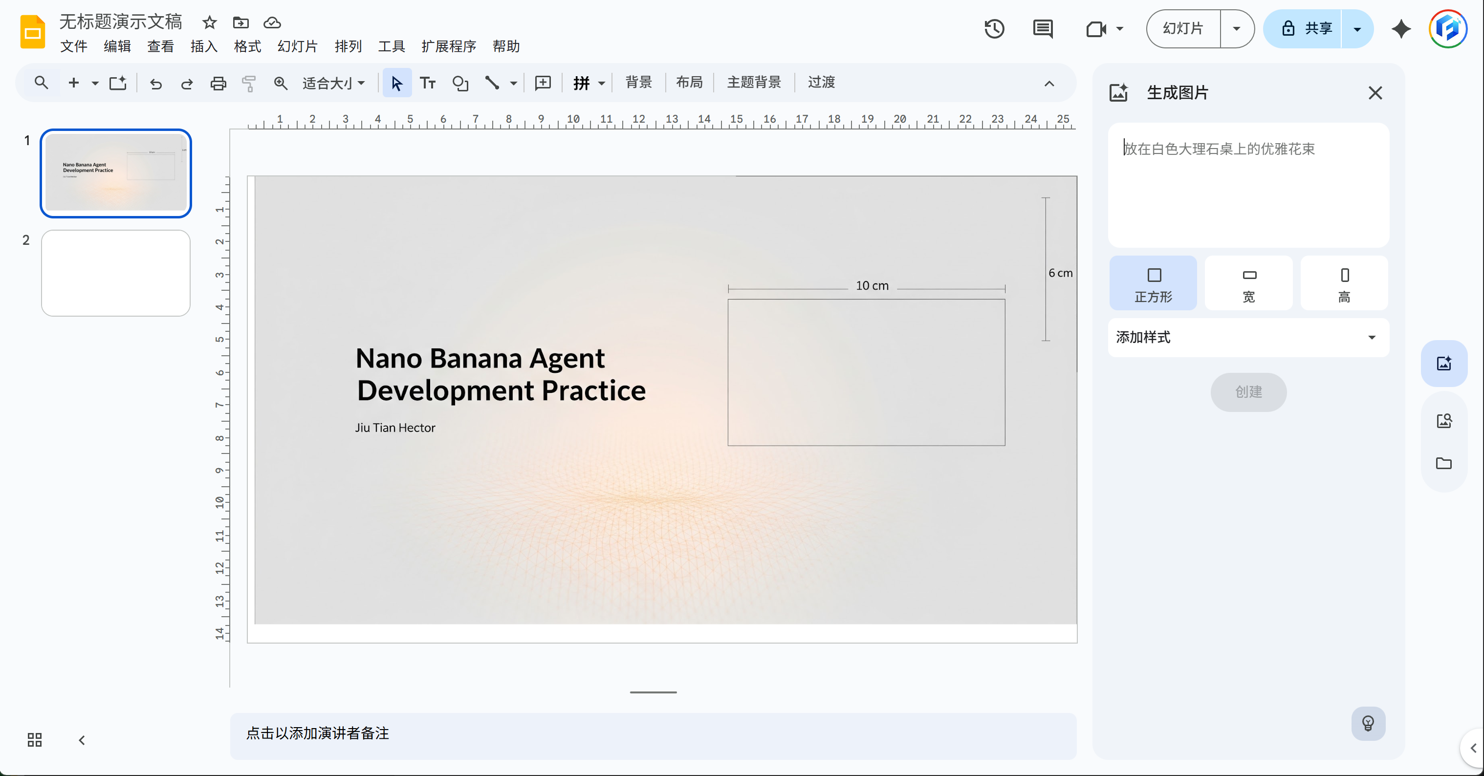Viewport: 1484px width, 776px height.
Task: Choose the select arrow cursor tool
Action: tap(397, 83)
